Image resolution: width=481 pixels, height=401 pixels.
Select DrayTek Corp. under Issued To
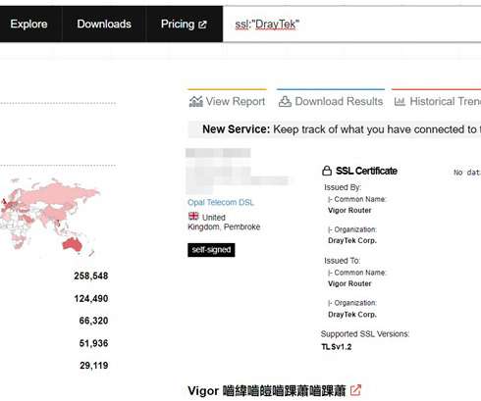click(352, 315)
